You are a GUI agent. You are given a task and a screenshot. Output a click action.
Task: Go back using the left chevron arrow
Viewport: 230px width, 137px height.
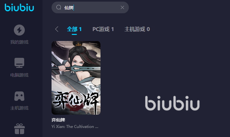tap(57, 29)
